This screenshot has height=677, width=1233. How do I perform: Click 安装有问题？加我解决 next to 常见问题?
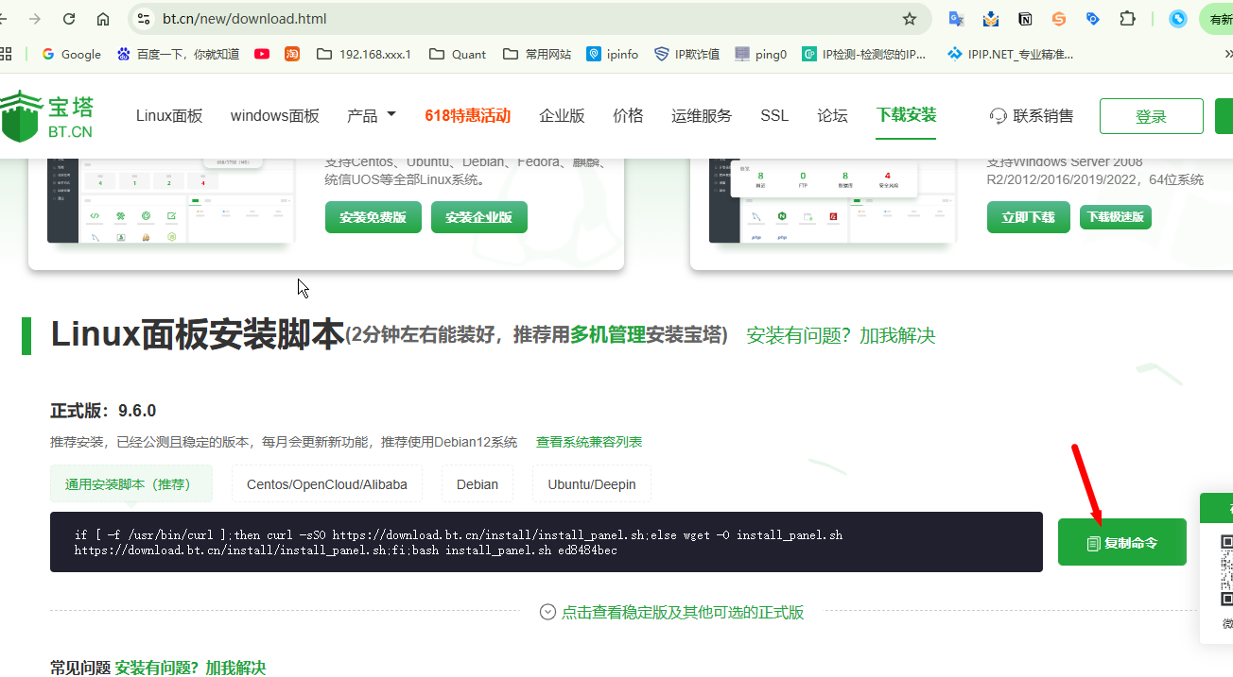point(190,668)
